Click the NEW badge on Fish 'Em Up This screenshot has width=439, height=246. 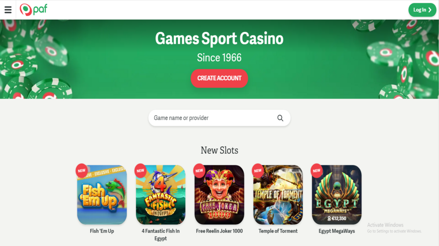click(82, 171)
